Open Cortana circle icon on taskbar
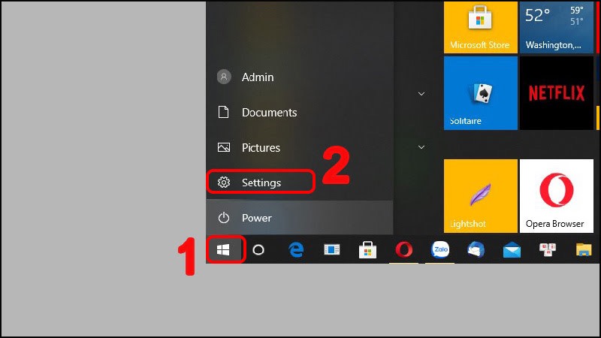This screenshot has width=601, height=338. (258, 250)
